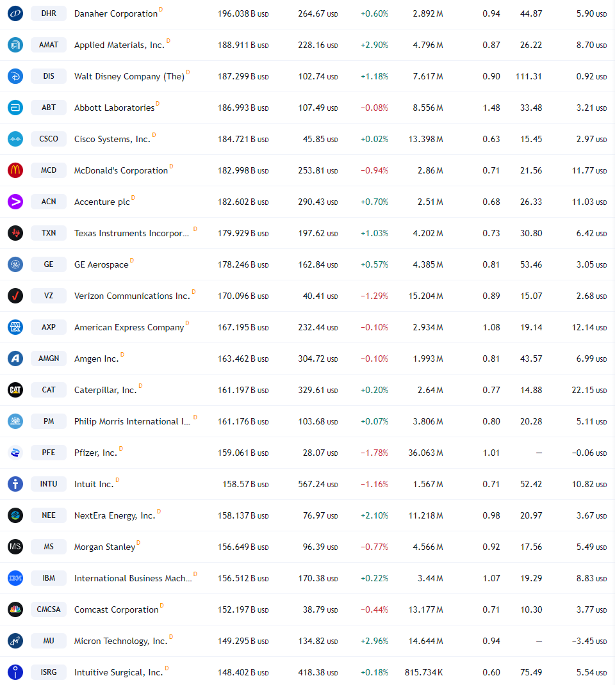The width and height of the screenshot is (615, 685).
Task: Click Intuitive Surgical volume 815.734 K
Action: (423, 672)
